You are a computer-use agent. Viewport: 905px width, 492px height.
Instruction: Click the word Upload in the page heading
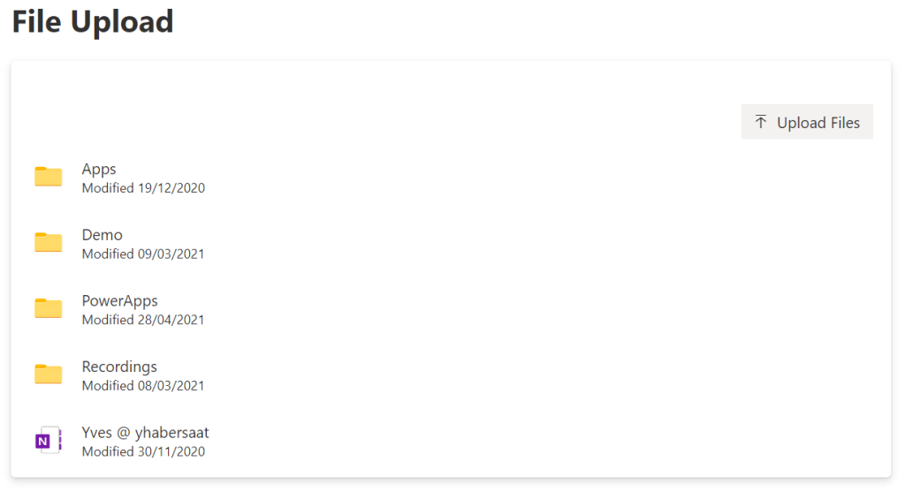(121, 21)
